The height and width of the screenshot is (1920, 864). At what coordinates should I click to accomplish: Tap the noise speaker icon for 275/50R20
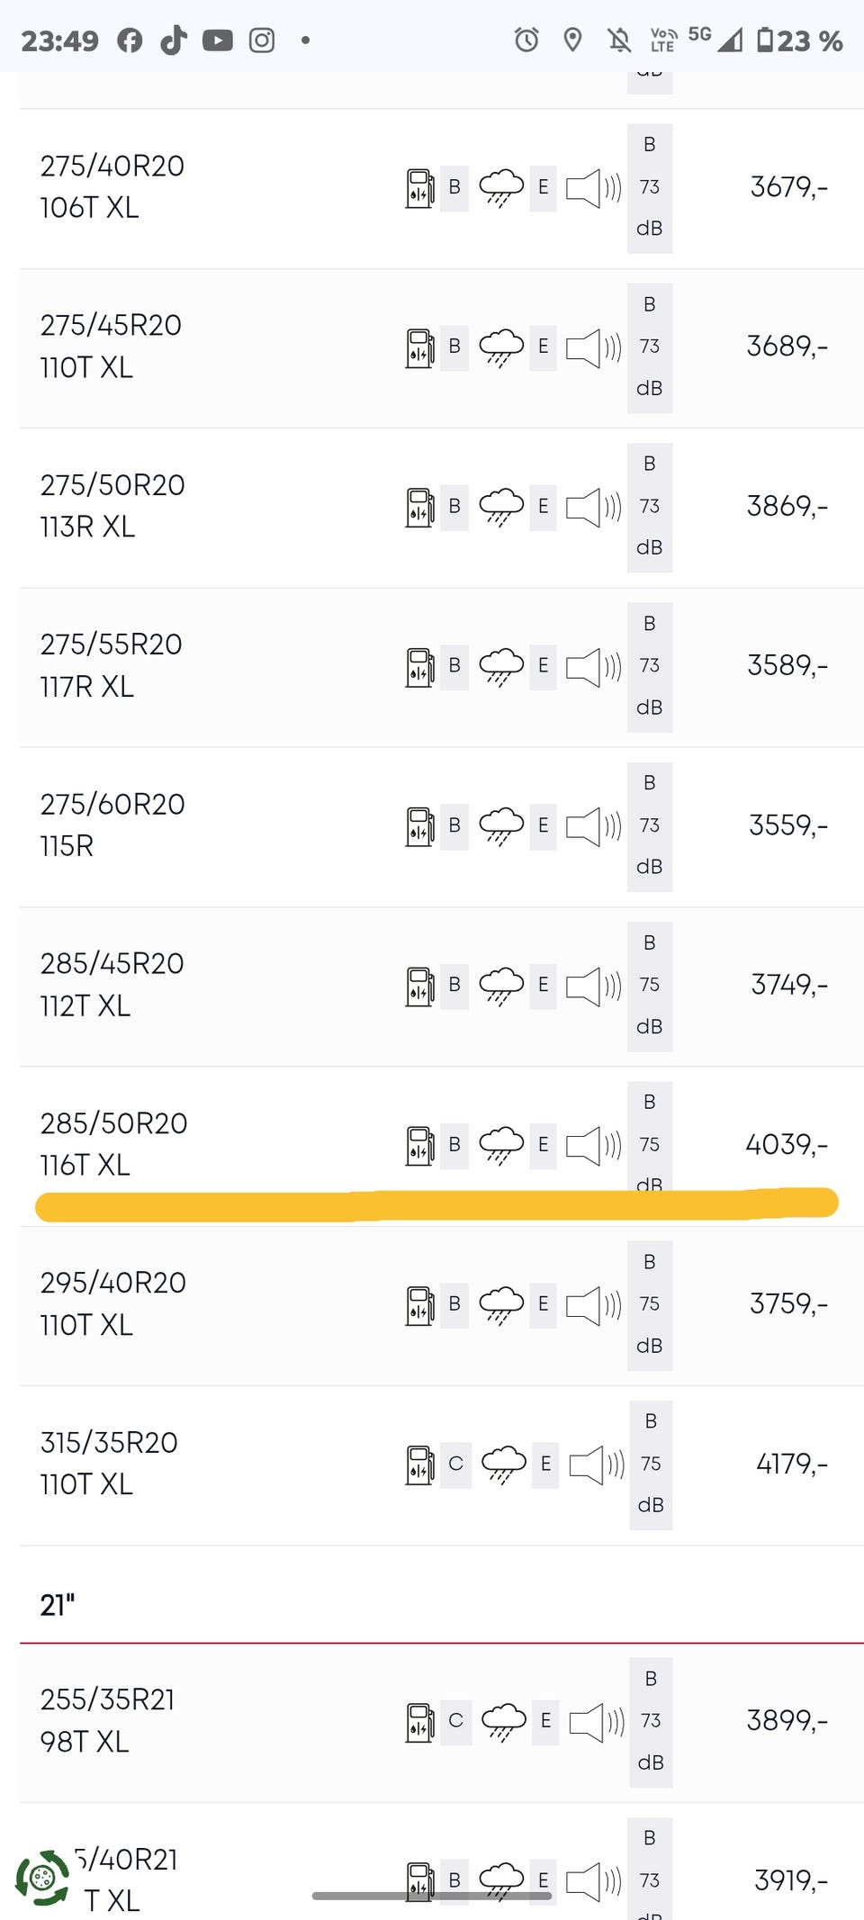[594, 507]
